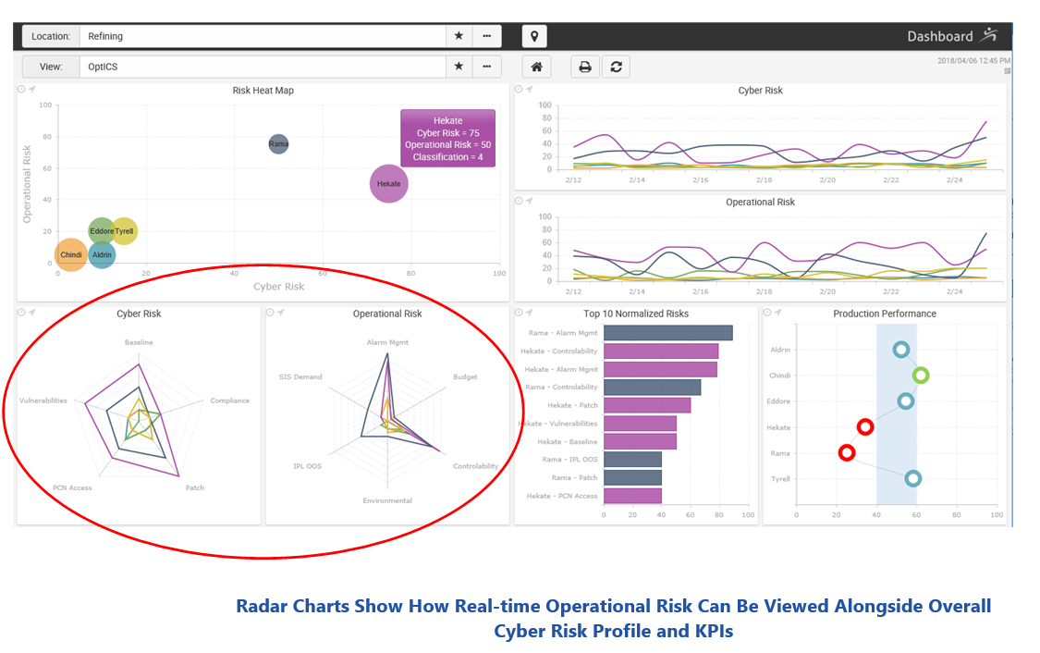Click arrow icon on Operational Risk radar panel
Viewport: 1040px width, 653px height.
(280, 312)
